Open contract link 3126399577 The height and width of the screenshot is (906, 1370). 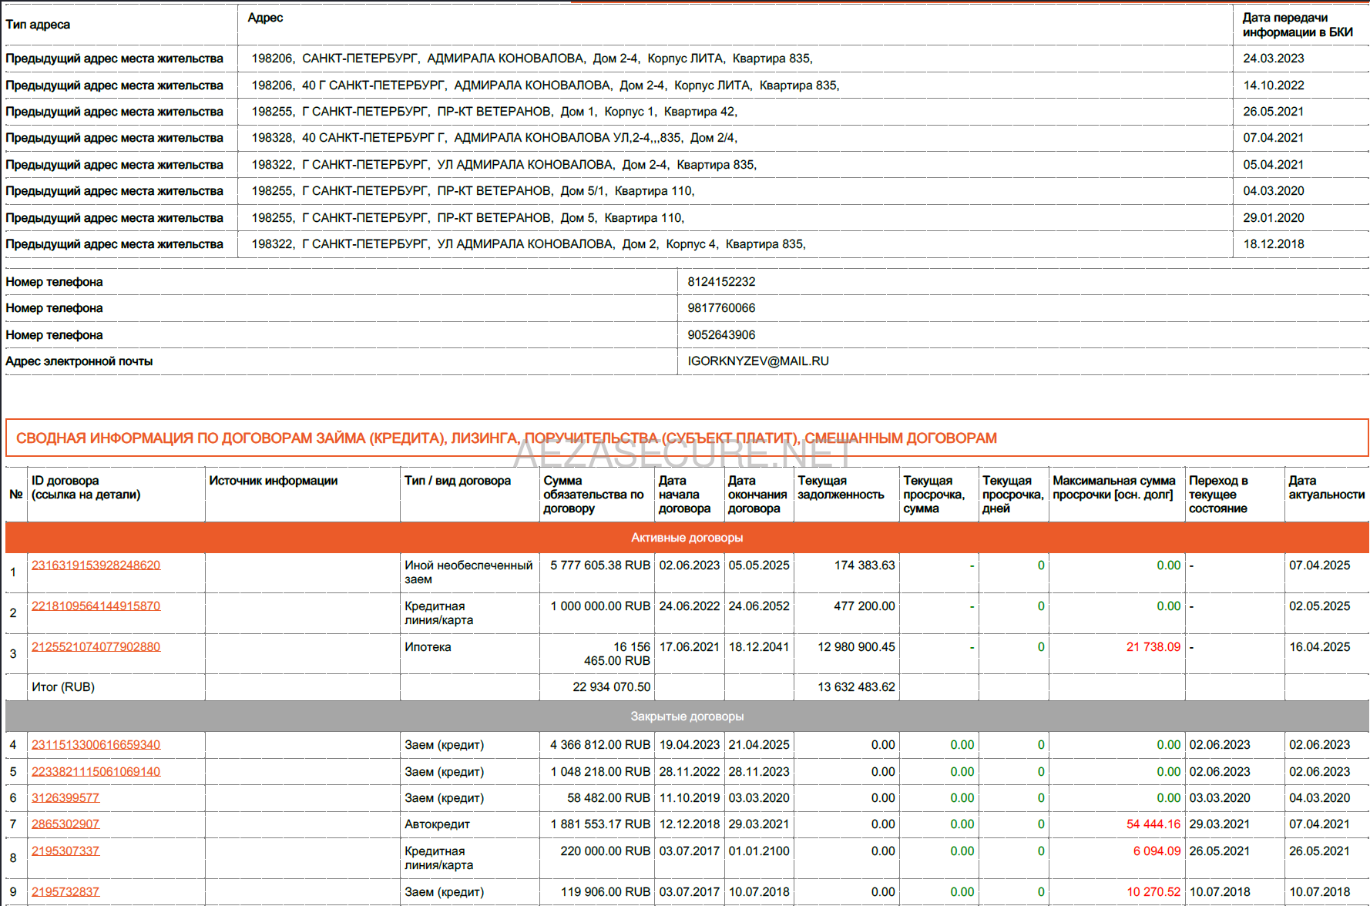click(x=65, y=798)
